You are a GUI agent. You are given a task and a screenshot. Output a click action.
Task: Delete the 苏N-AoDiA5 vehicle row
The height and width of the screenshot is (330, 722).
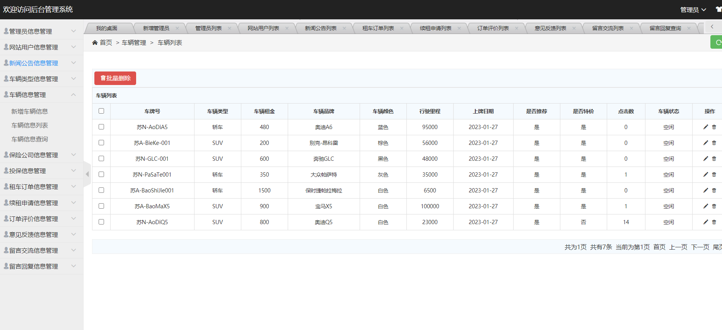[714, 127]
